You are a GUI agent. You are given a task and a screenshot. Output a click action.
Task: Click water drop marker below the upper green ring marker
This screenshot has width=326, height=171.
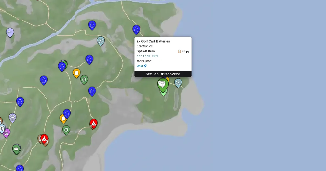click(x=92, y=91)
